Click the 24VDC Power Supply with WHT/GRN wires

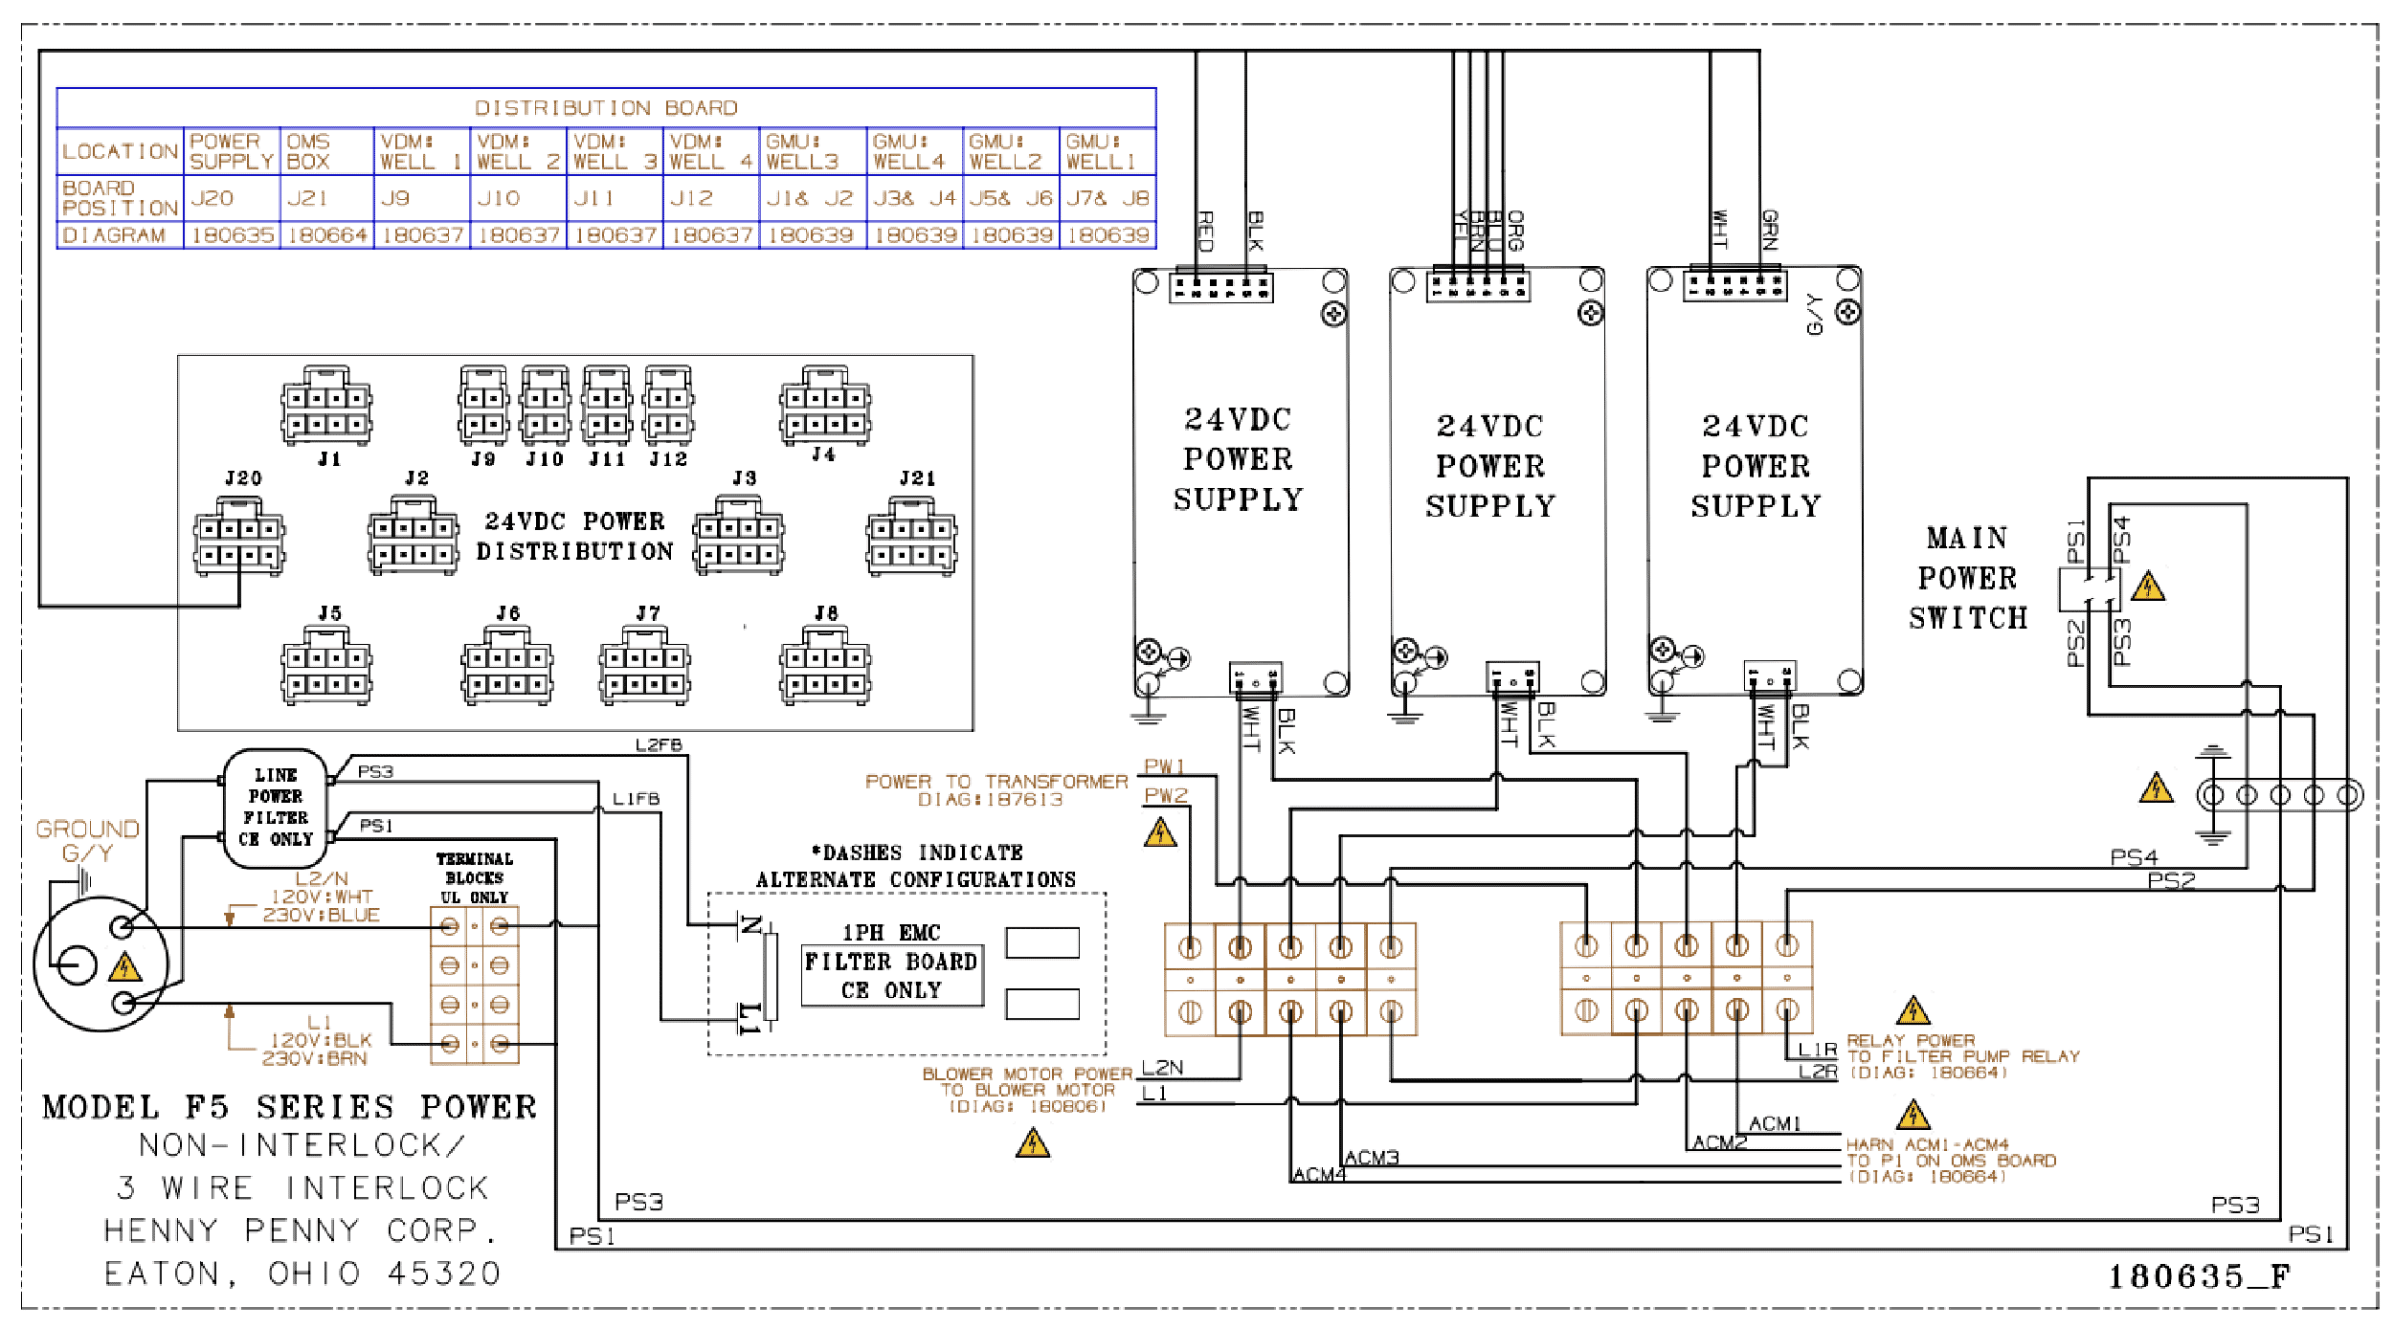1755,481
